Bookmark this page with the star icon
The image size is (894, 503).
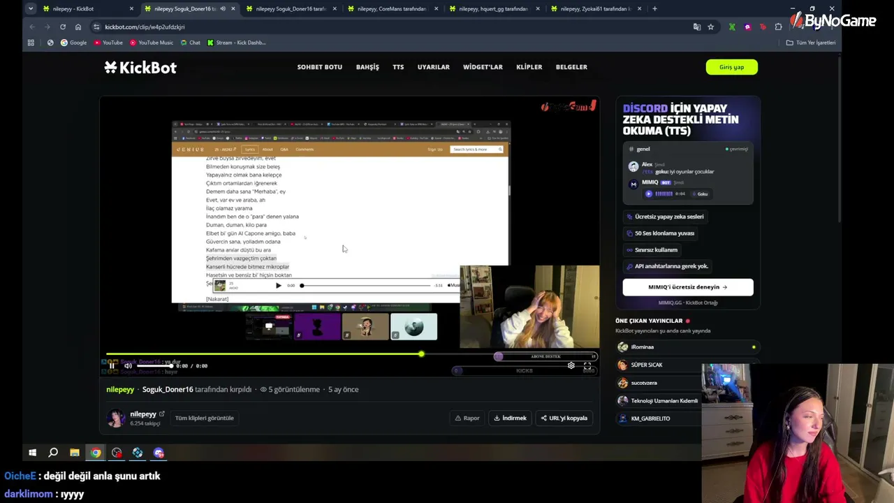(711, 27)
